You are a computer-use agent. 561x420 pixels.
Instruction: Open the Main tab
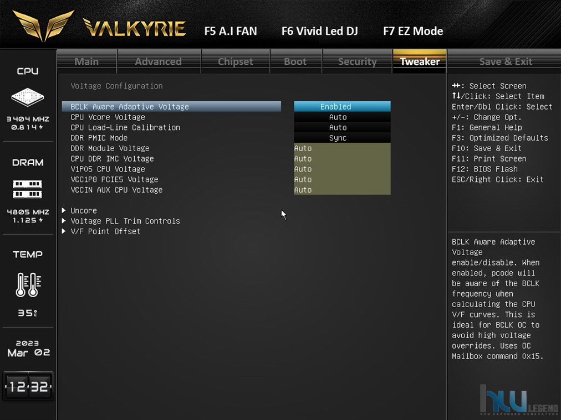pyautogui.click(x=86, y=61)
